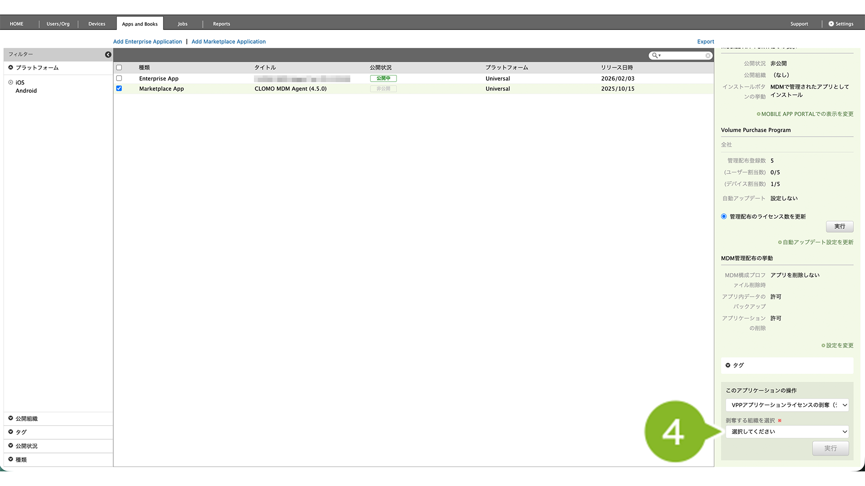Click the 非公開 status badge

[383, 89]
